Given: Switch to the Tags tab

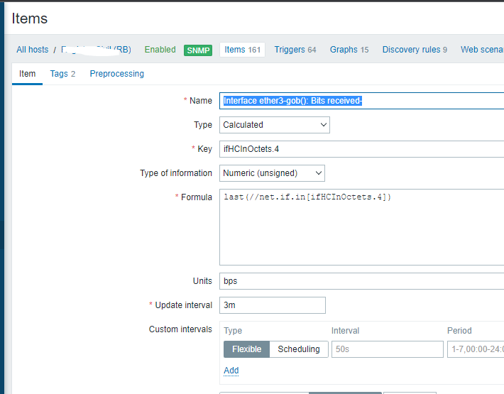Looking at the screenshot, I should pos(62,74).
